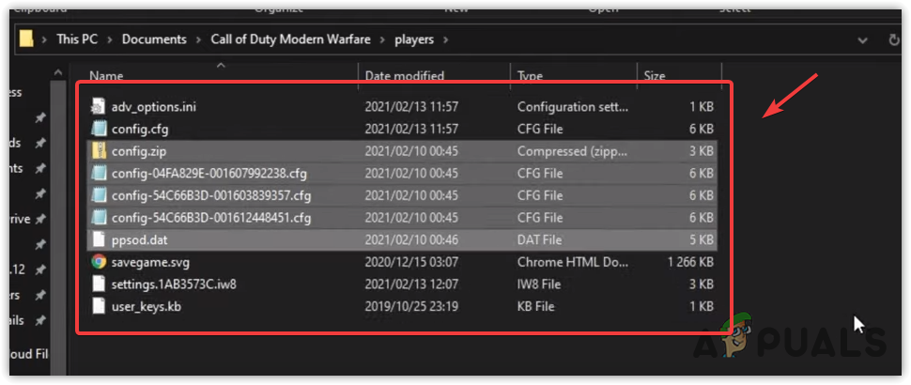The width and height of the screenshot is (911, 385).
Task: Click the config.cfg file icon
Action: (x=100, y=129)
